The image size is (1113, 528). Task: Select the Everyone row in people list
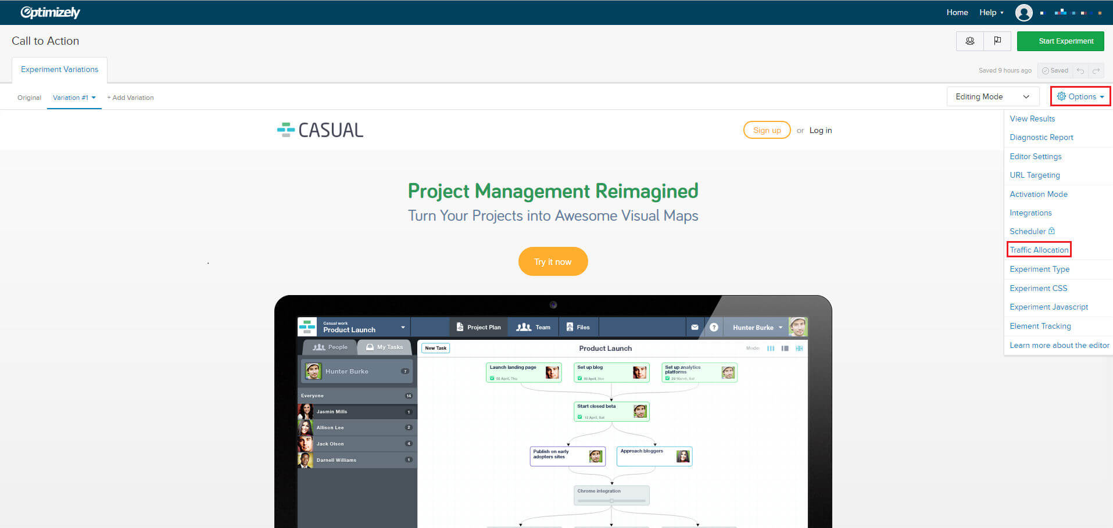point(357,396)
